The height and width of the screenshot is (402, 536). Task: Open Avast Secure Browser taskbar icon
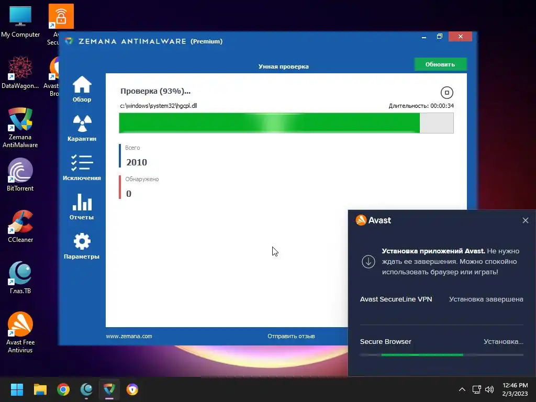[x=132, y=389]
